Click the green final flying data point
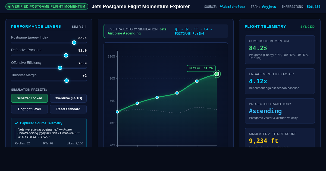This screenshot has width=326, height=171. point(217,74)
